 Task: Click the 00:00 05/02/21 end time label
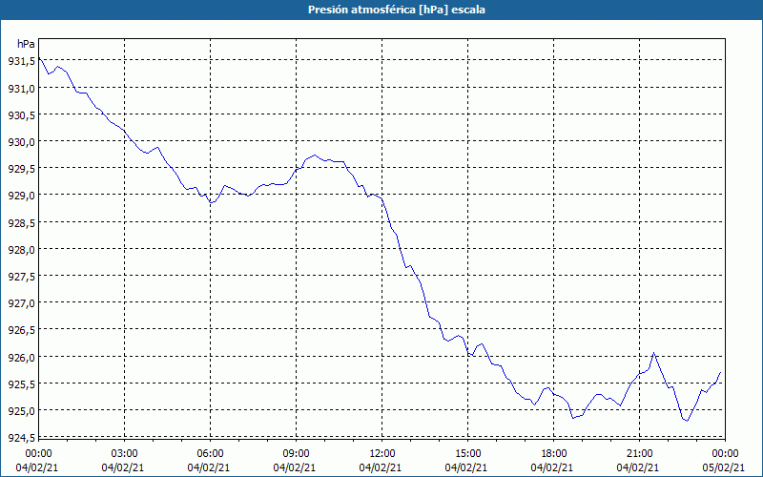pyautogui.click(x=724, y=461)
